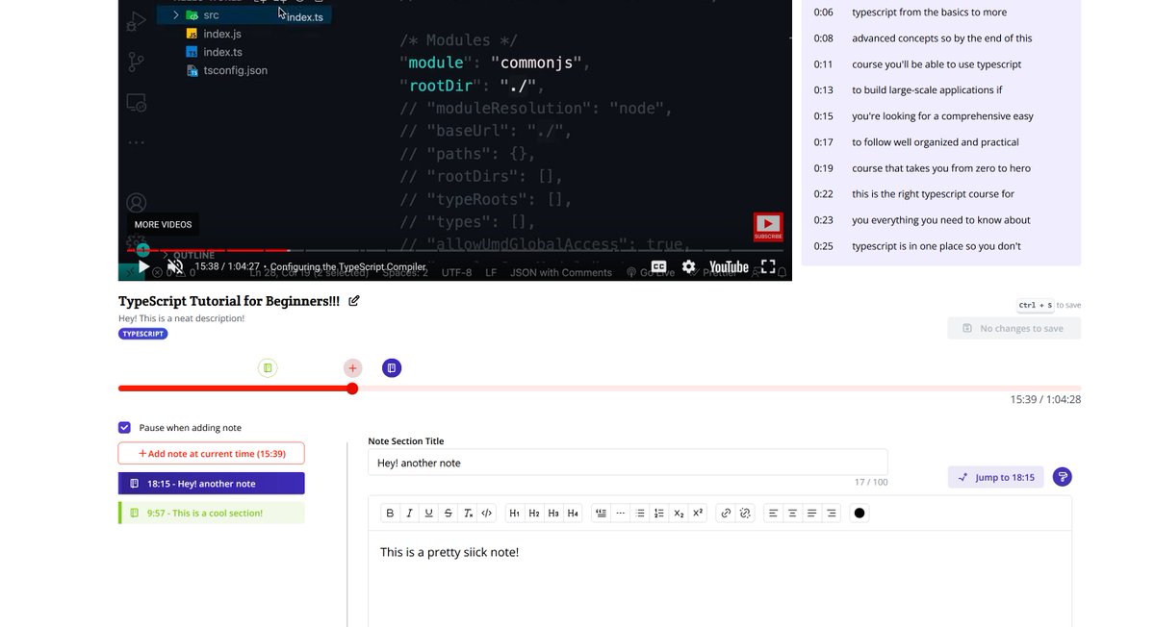Select the note 9:57 - This is a cool section!
This screenshot has width=1155, height=627.
pyautogui.click(x=212, y=514)
